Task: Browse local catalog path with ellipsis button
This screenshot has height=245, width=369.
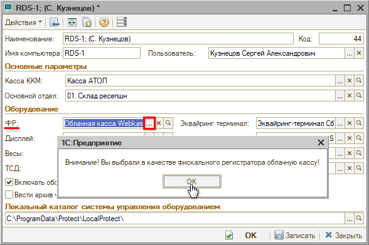Action: pyautogui.click(x=350, y=219)
